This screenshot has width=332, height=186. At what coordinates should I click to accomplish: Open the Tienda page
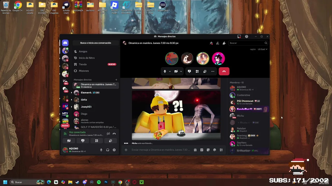tap(95, 64)
